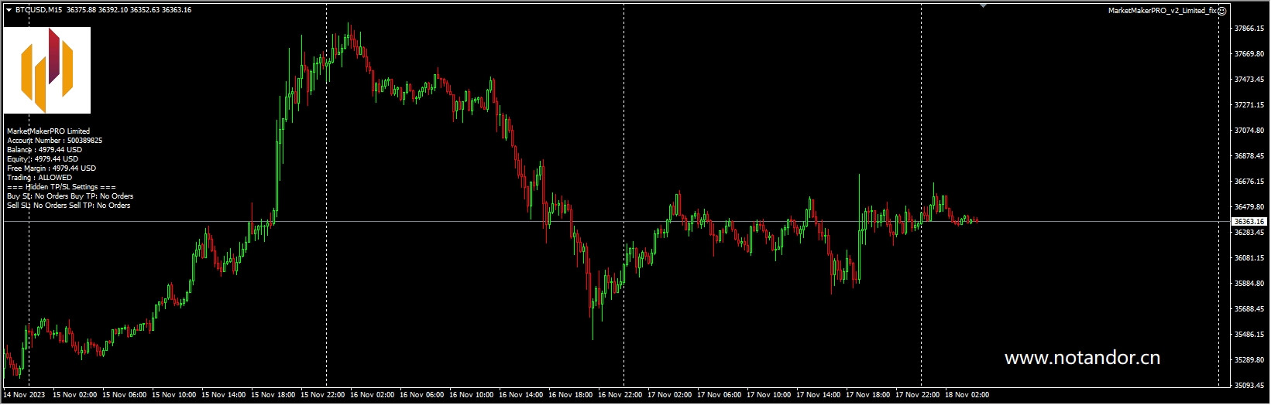Click the Free Margin : 4979.44 USD line
The image size is (1271, 405).
[x=51, y=168]
